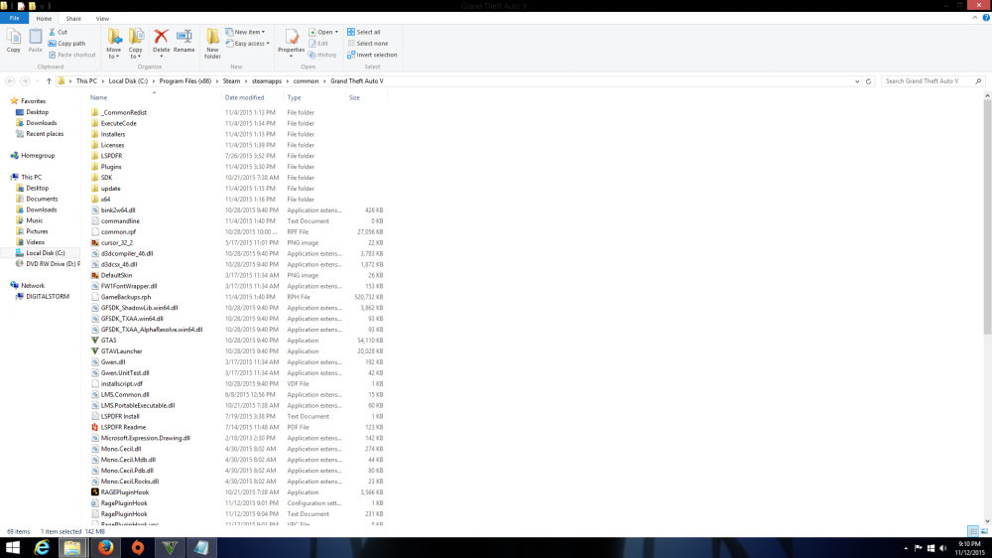Click the Move to folder icon
The width and height of the screenshot is (992, 558).
click(x=114, y=37)
